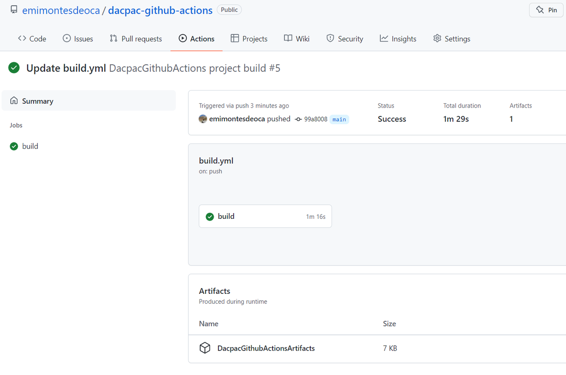The height and width of the screenshot is (375, 566).
Task: Click the Triggered via push 3 minutes ago text
Action: click(x=244, y=106)
